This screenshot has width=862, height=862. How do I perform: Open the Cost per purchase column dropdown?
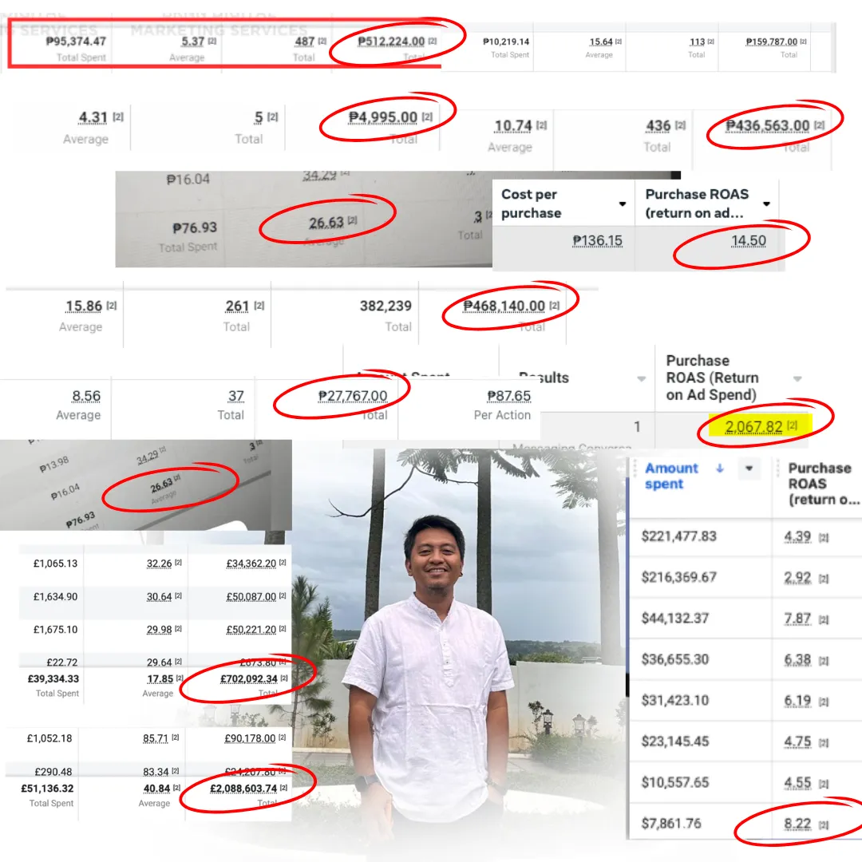click(623, 204)
